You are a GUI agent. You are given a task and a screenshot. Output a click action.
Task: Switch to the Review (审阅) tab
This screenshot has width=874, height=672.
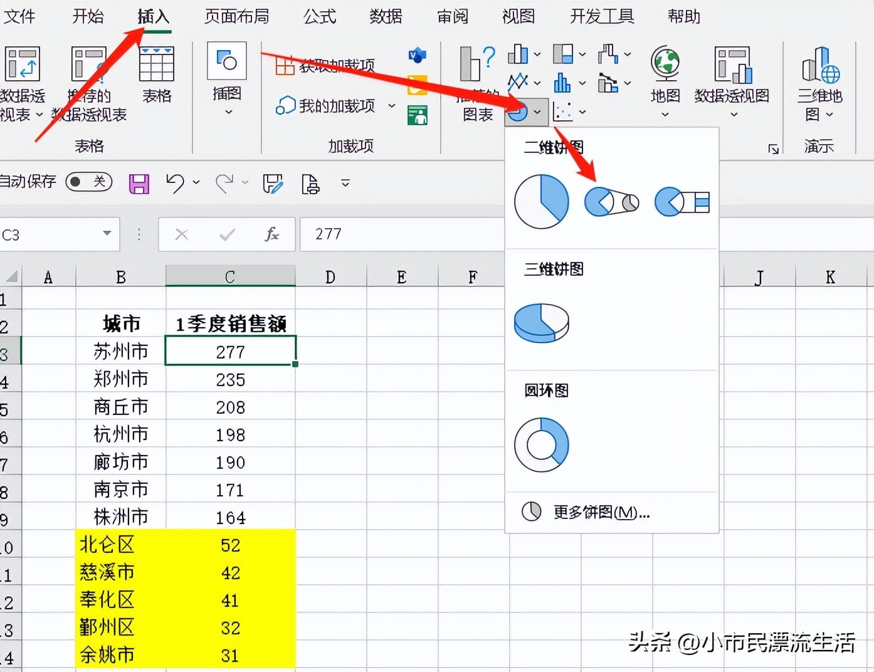tap(453, 16)
